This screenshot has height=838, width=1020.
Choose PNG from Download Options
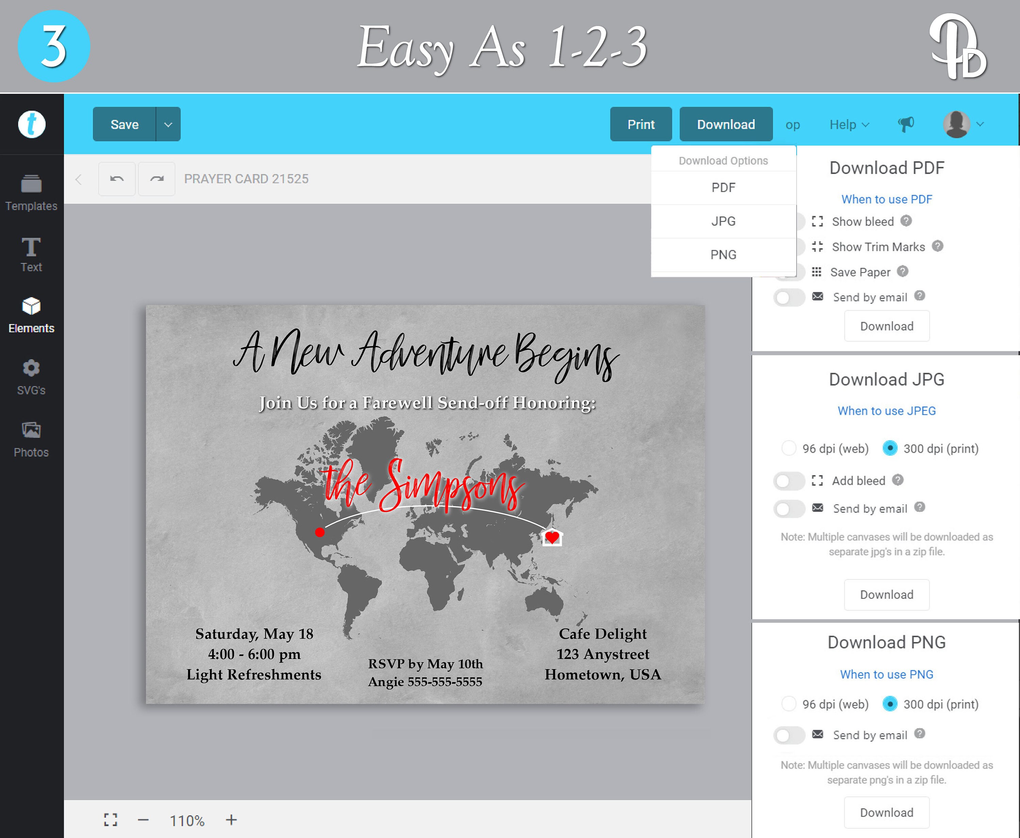pos(723,255)
